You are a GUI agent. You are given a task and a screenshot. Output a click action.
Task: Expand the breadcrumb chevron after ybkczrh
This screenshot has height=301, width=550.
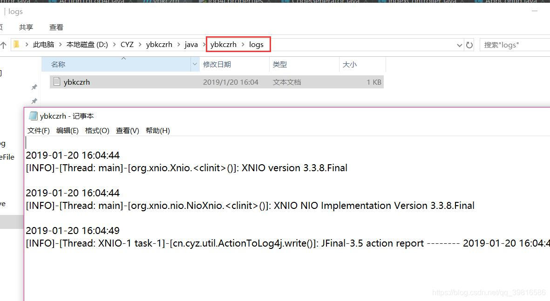pyautogui.click(x=244, y=44)
